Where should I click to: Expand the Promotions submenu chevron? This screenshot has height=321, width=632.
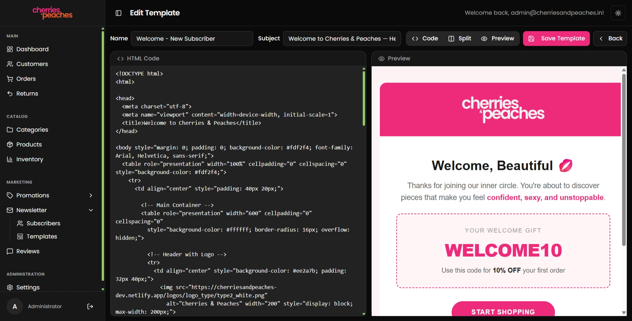(x=91, y=195)
